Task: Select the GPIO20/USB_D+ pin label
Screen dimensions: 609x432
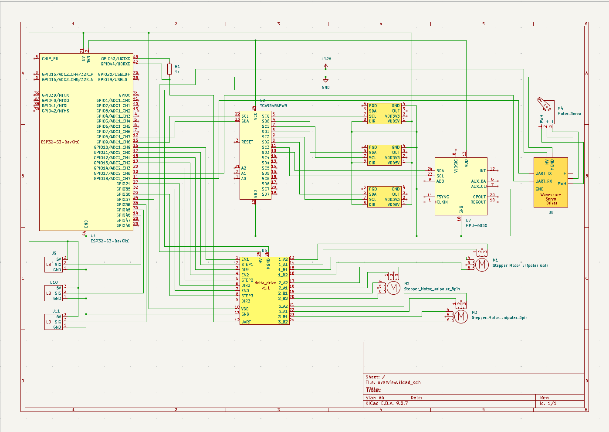Action: click(x=114, y=75)
